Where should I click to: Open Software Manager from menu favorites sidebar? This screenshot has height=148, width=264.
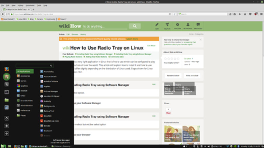tap(6, 77)
